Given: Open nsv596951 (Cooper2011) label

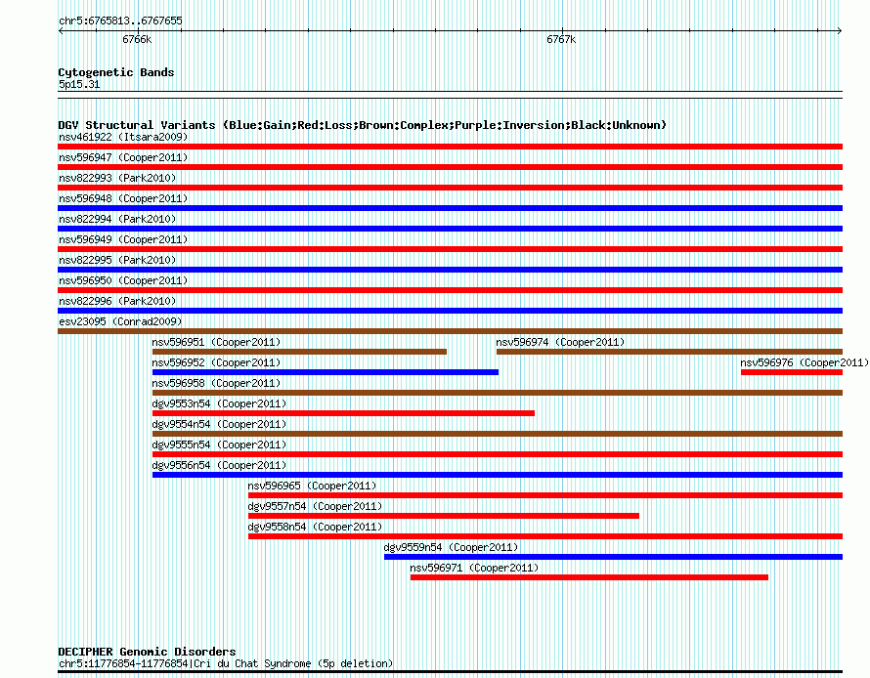Looking at the screenshot, I should click(216, 342).
